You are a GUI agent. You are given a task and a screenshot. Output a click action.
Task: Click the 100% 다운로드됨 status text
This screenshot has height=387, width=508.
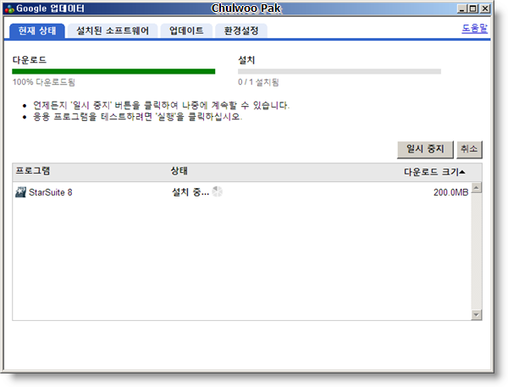coord(44,82)
